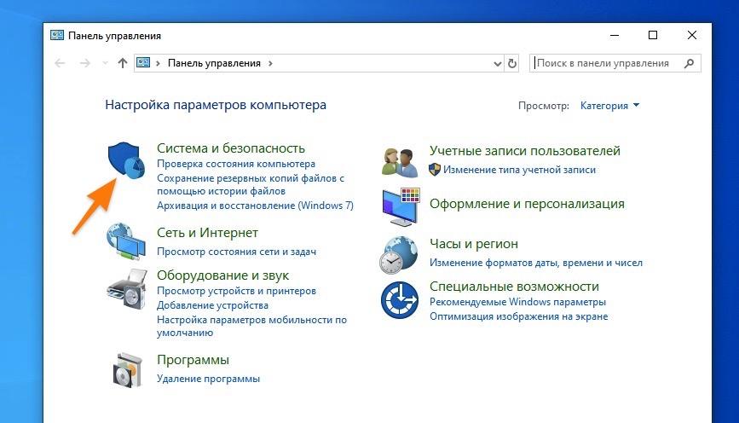This screenshot has width=739, height=423.
Task: Click Оптимизация изображения на экране link
Action: pyautogui.click(x=518, y=316)
